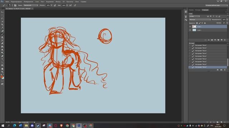The height and width of the screenshot is (128, 229).
Task: Open the layer opacity slider arrow
Action: coord(227,20)
